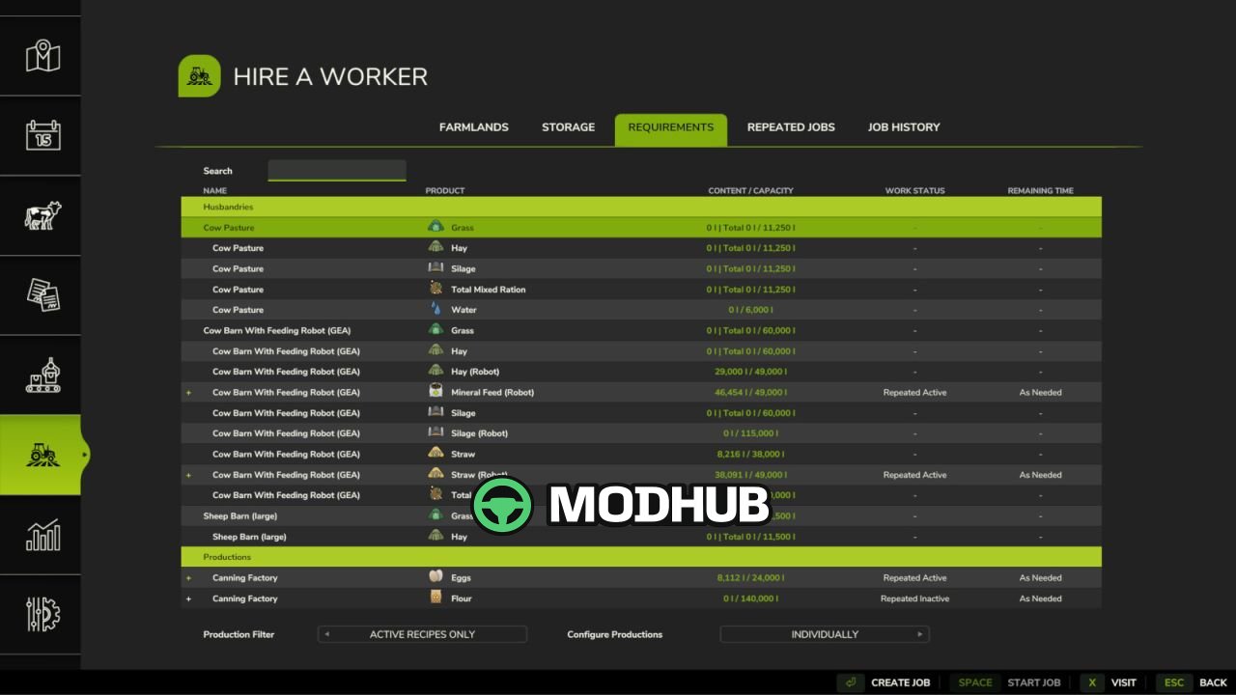The image size is (1236, 695).
Task: Click the Create Job enter key icon
Action: coord(850,682)
